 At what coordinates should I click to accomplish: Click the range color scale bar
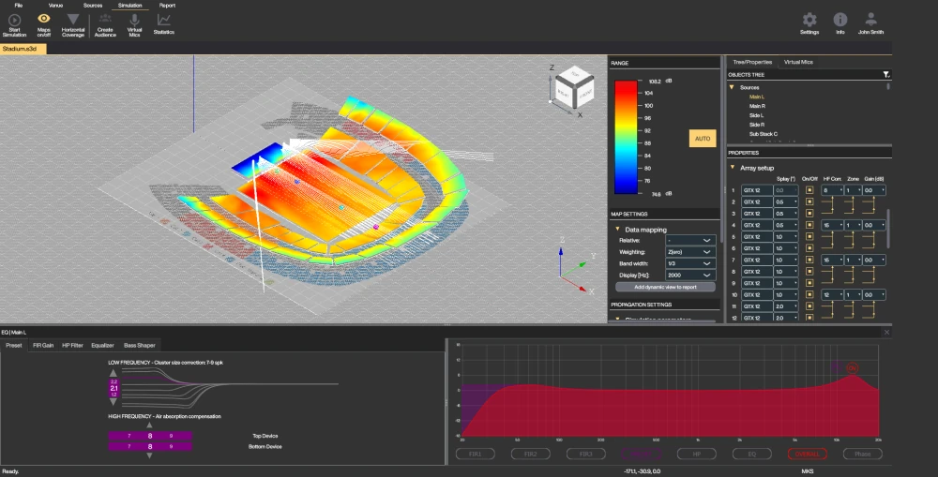click(x=627, y=136)
